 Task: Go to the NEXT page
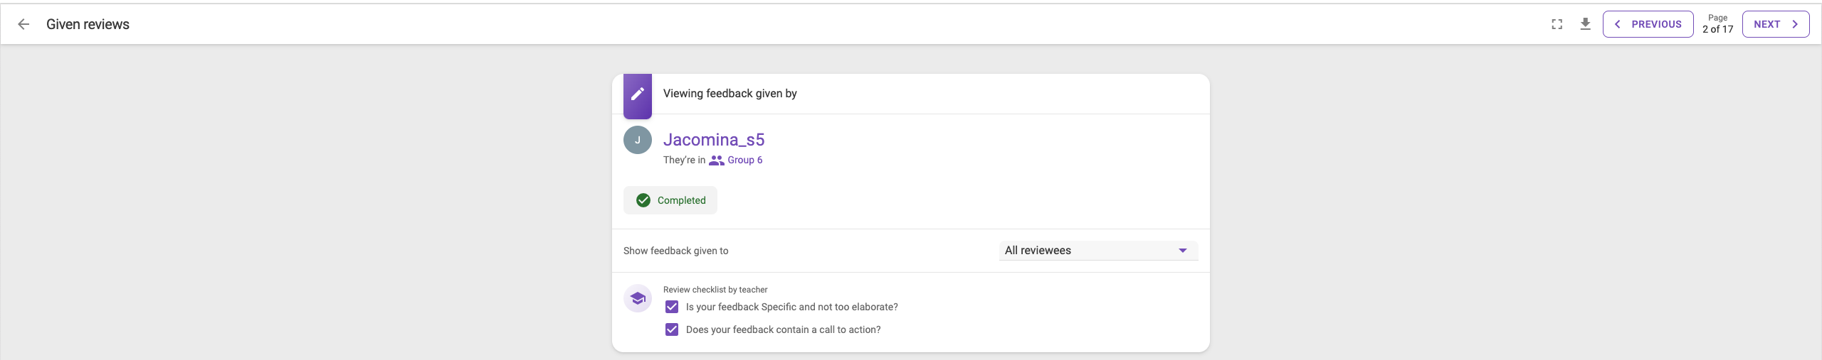pyautogui.click(x=1776, y=24)
